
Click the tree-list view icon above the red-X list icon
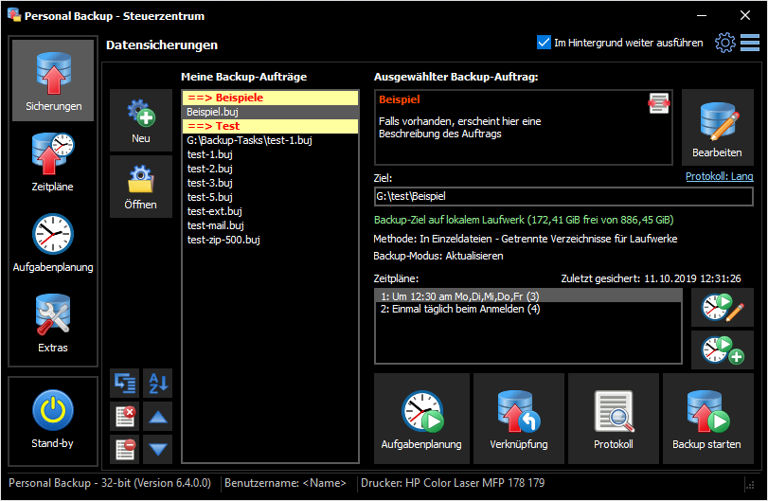pyautogui.click(x=125, y=383)
